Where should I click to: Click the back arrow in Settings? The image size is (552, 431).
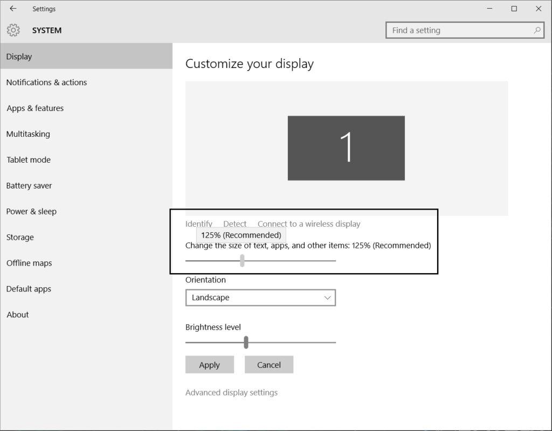click(x=12, y=8)
